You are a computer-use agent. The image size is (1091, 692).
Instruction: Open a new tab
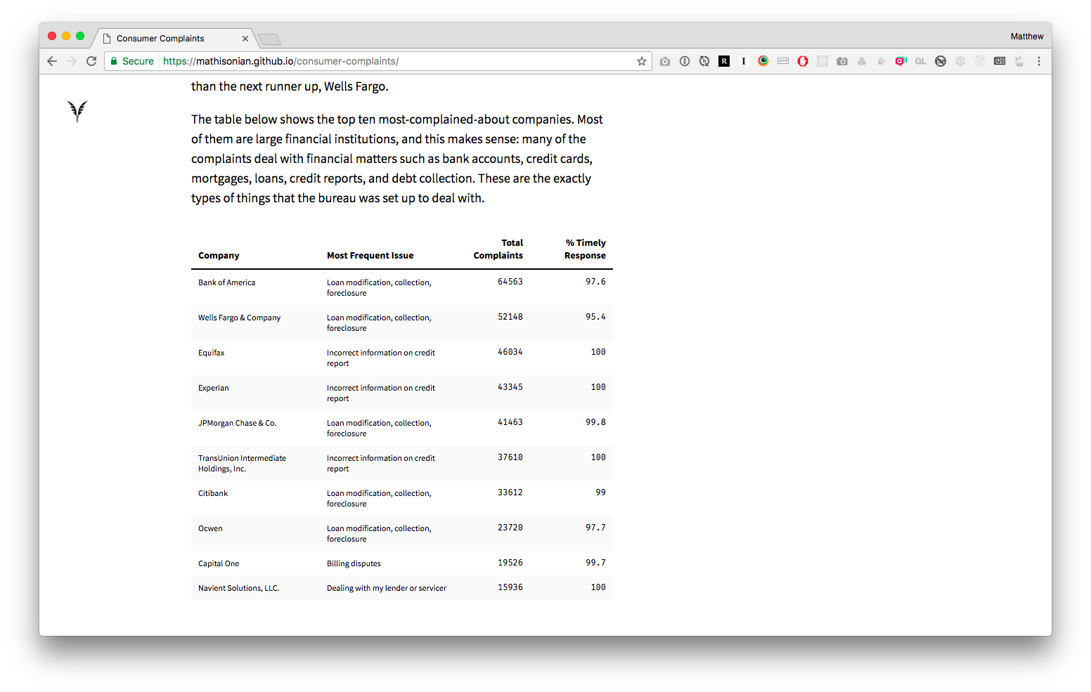pyautogui.click(x=269, y=39)
